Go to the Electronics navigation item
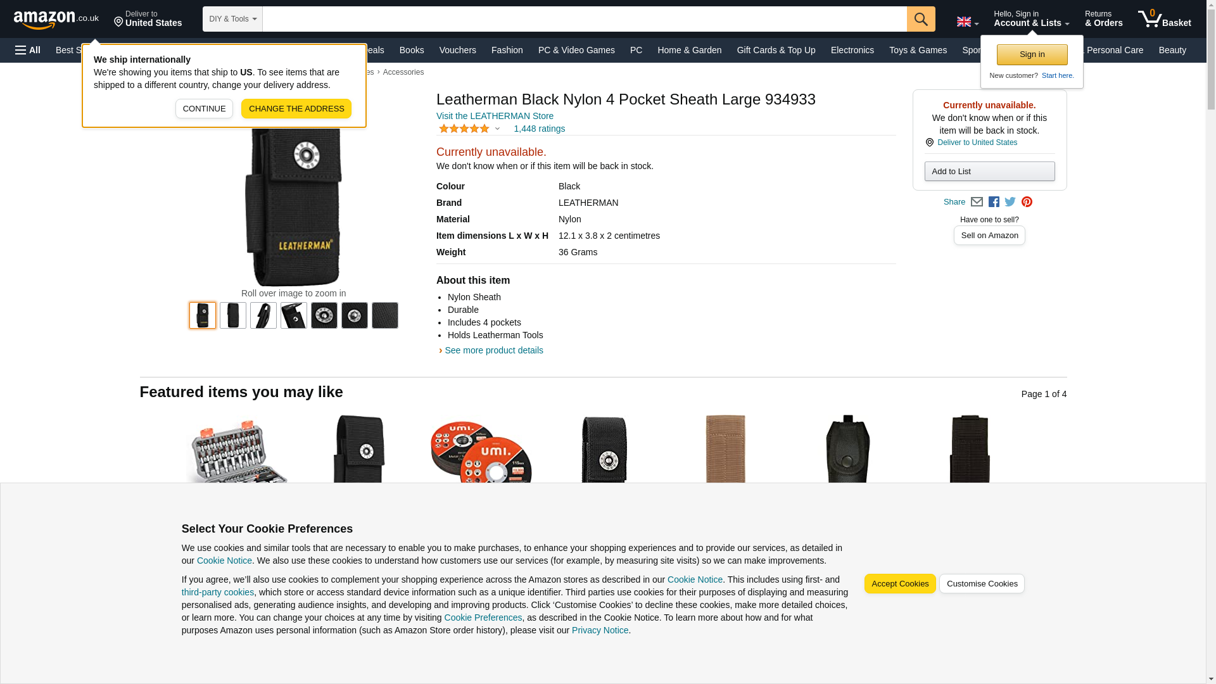 click(x=852, y=50)
